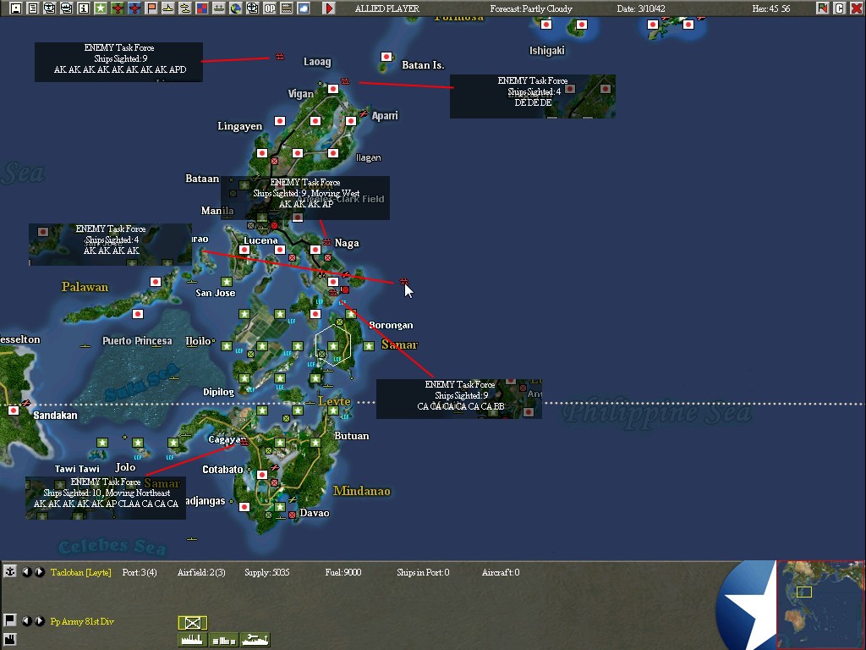Select the Tacloban hex outlined on Leyte
The image size is (866, 650).
[333, 346]
